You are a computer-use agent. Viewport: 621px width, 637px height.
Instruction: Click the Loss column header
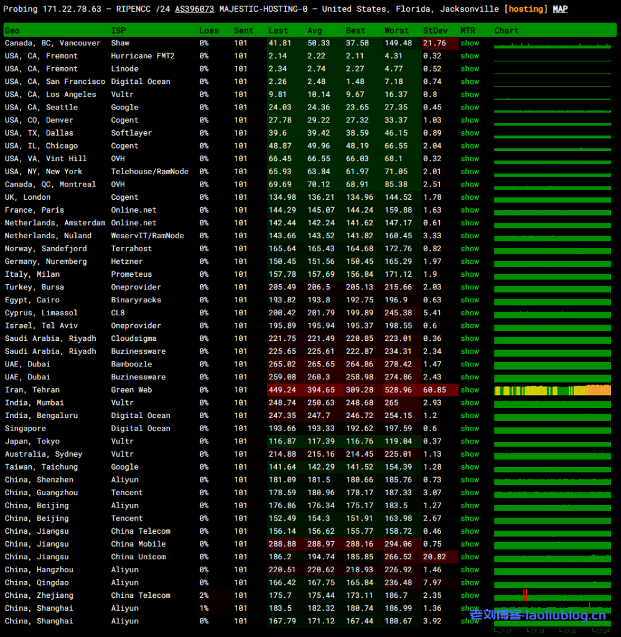[209, 30]
